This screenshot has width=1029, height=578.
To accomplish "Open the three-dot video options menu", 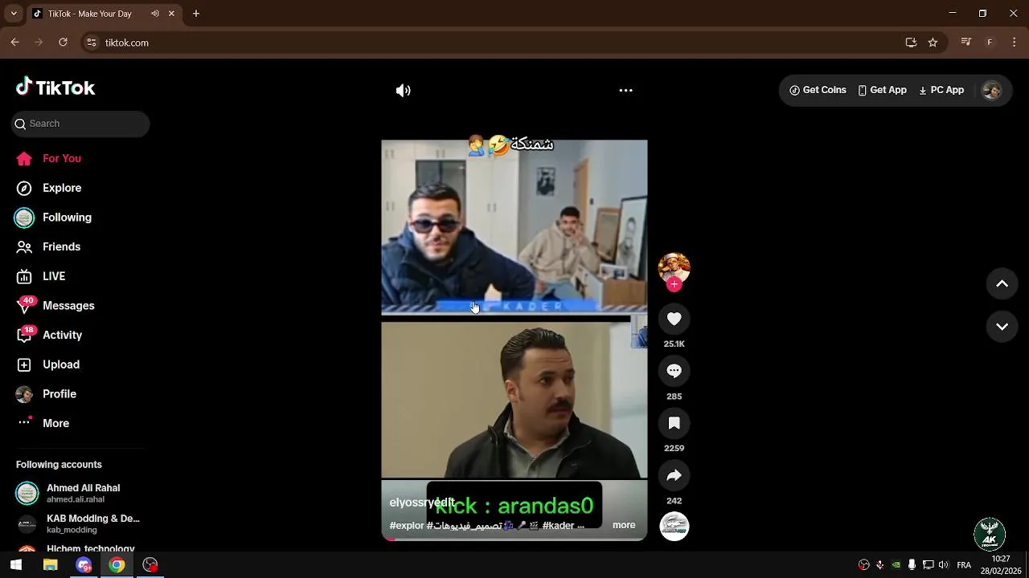I will tap(625, 91).
